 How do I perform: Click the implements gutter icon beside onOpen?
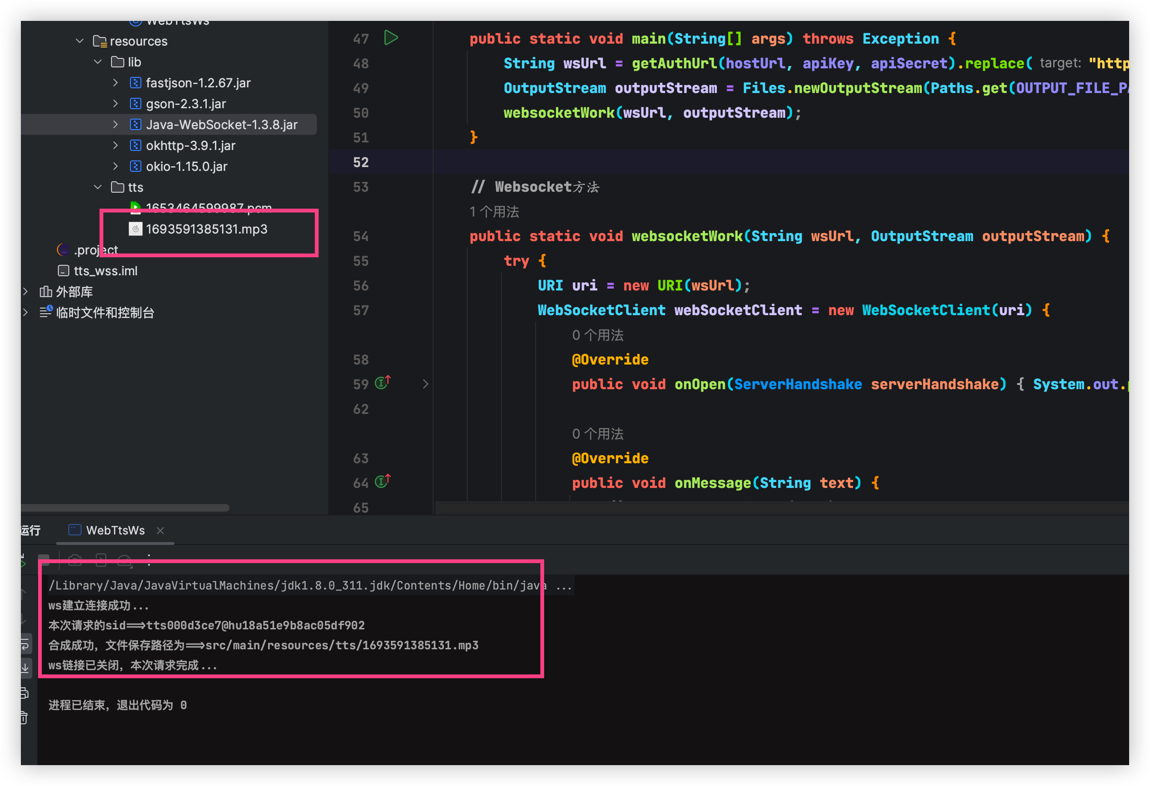point(382,383)
